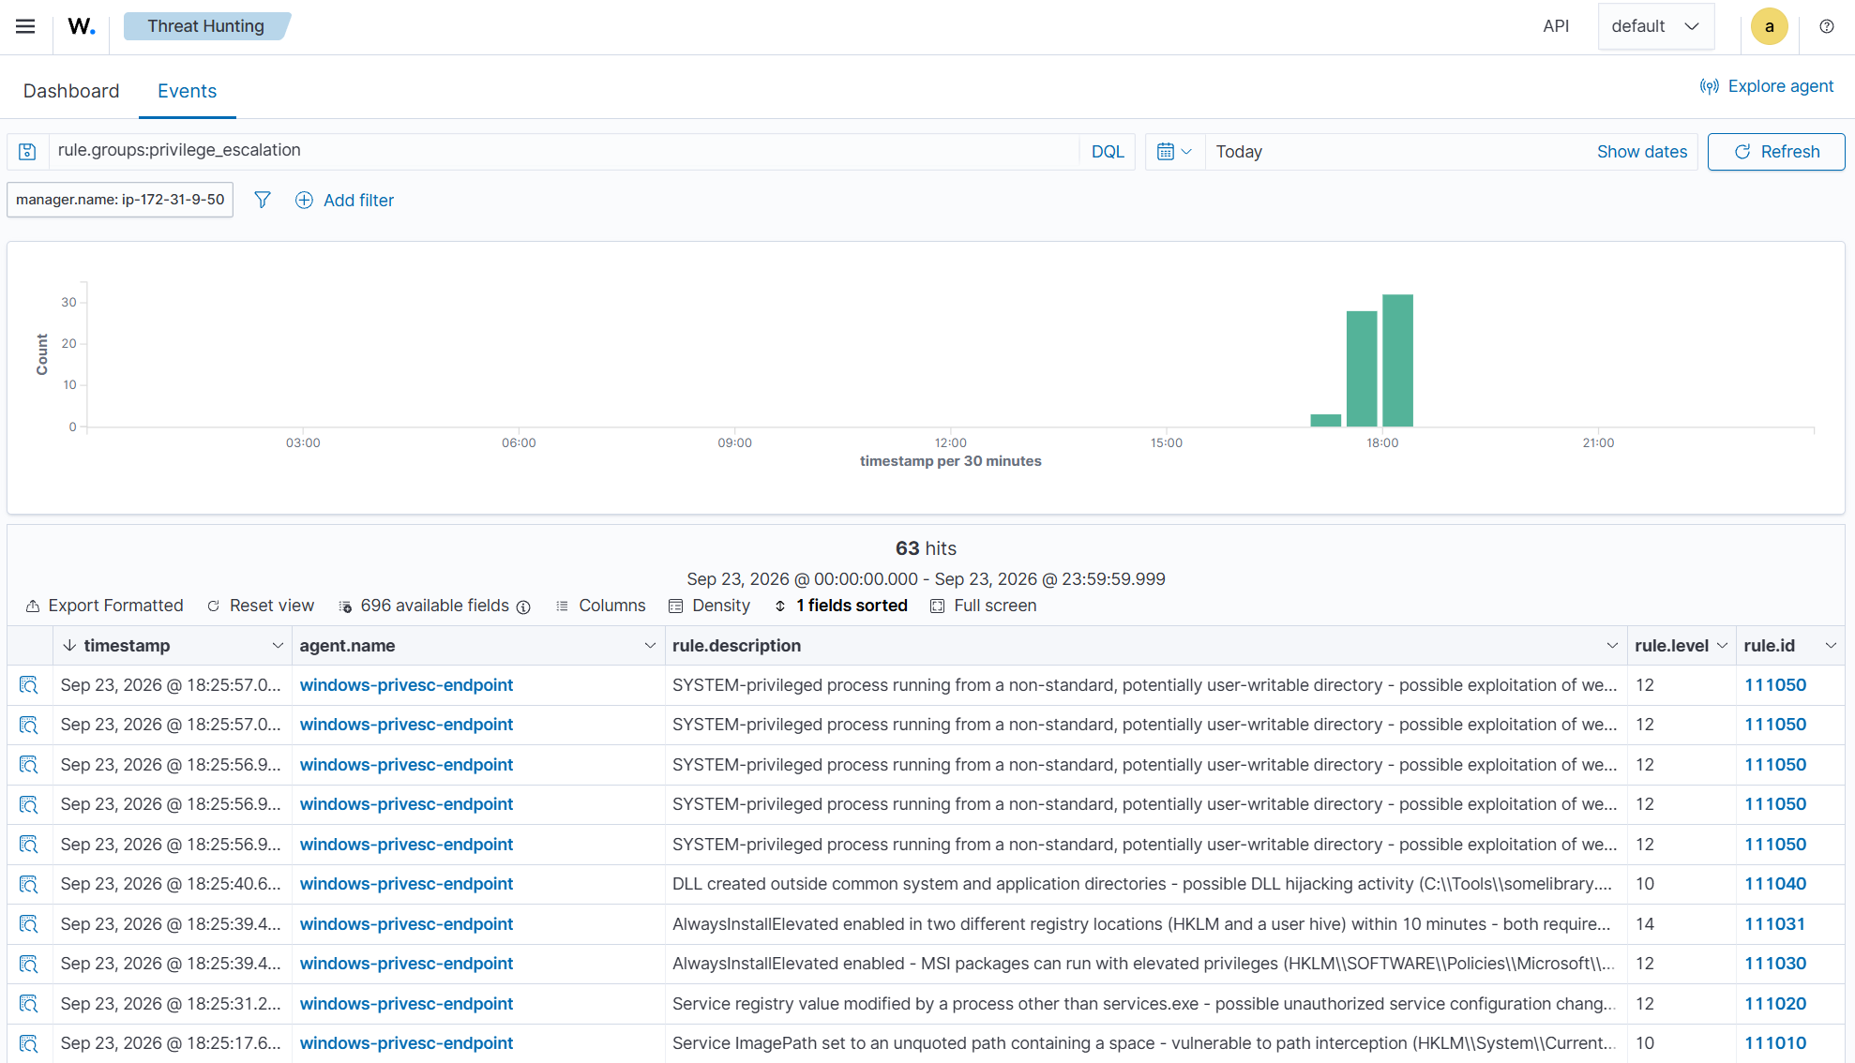Open rule id 111020 link
This screenshot has height=1063, width=1855.
(1774, 1004)
